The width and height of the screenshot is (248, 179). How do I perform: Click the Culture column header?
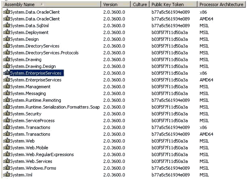140,5
